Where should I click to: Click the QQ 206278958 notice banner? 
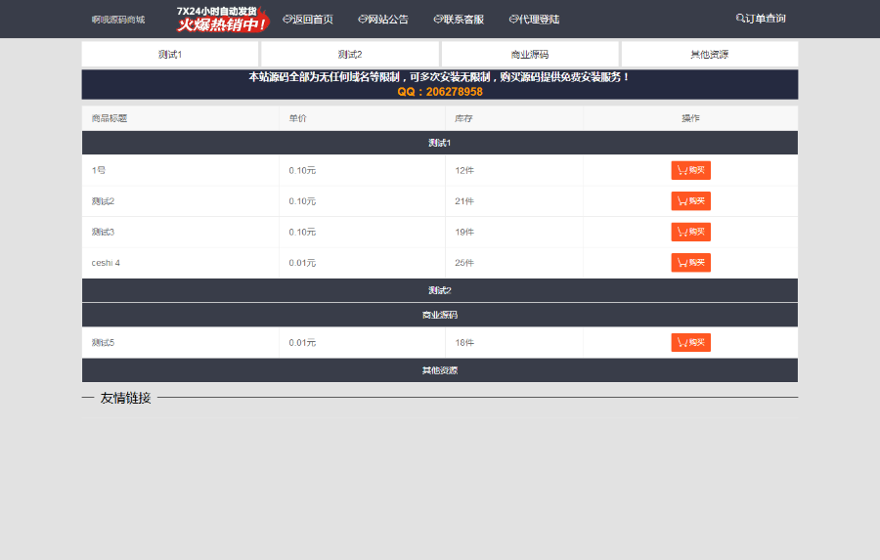pos(440,85)
